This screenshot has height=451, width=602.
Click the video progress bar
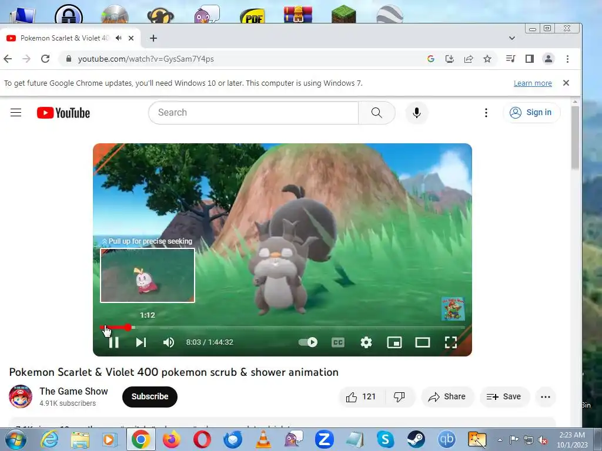pos(282,328)
